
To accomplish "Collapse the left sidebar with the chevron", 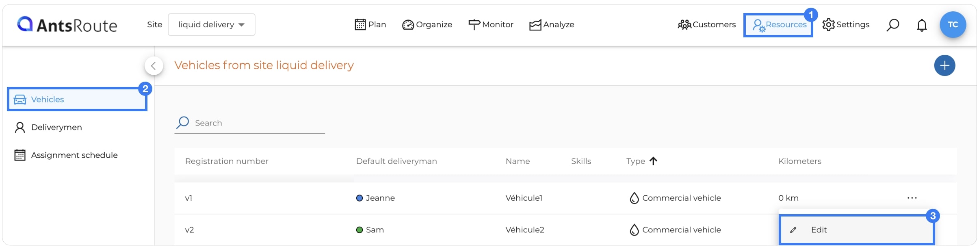I will [x=154, y=66].
